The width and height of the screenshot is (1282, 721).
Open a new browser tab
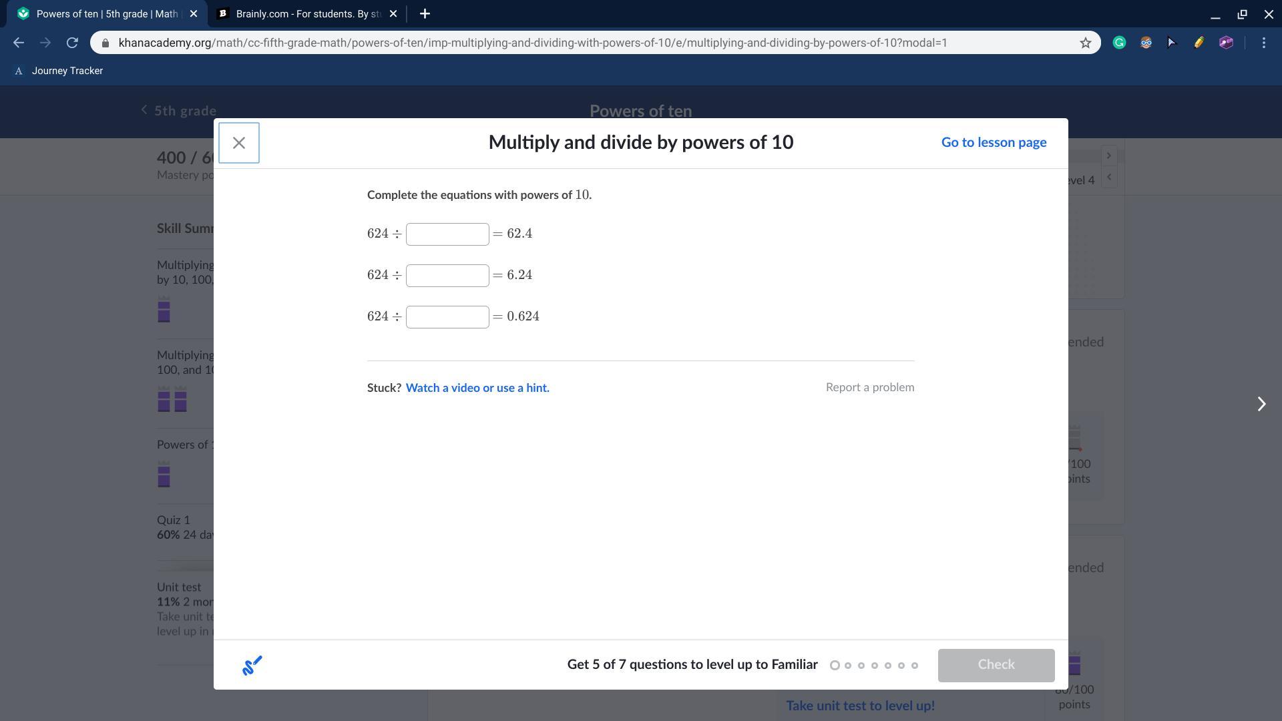[425, 13]
